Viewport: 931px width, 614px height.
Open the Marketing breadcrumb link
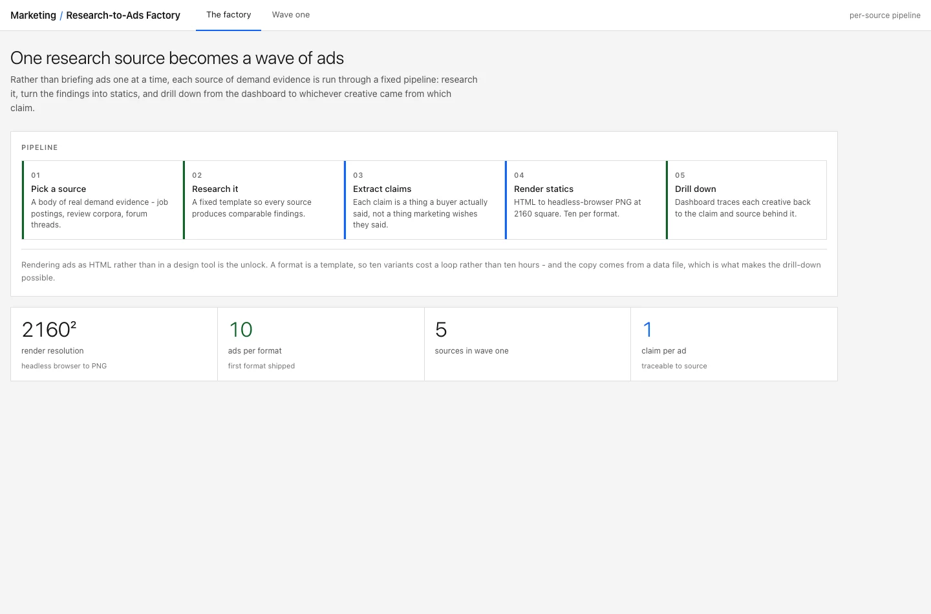(33, 15)
